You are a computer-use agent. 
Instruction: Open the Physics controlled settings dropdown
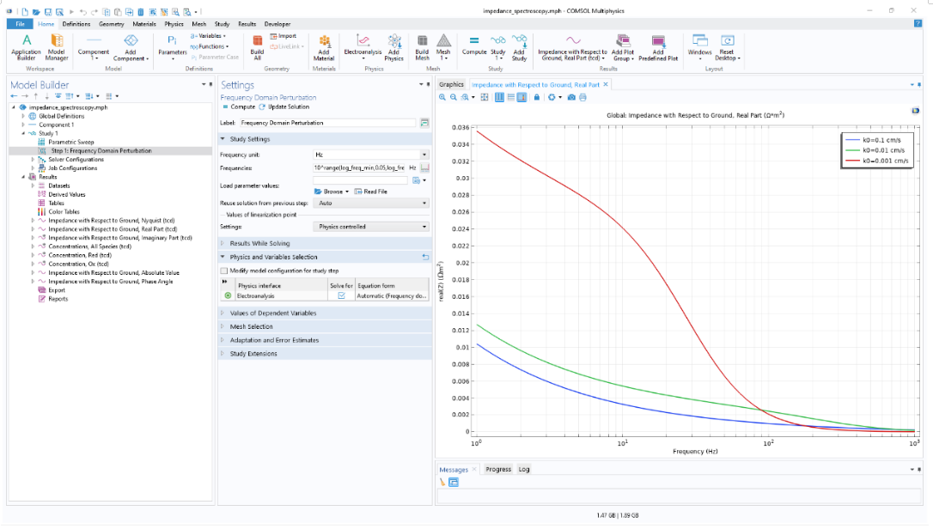click(370, 227)
